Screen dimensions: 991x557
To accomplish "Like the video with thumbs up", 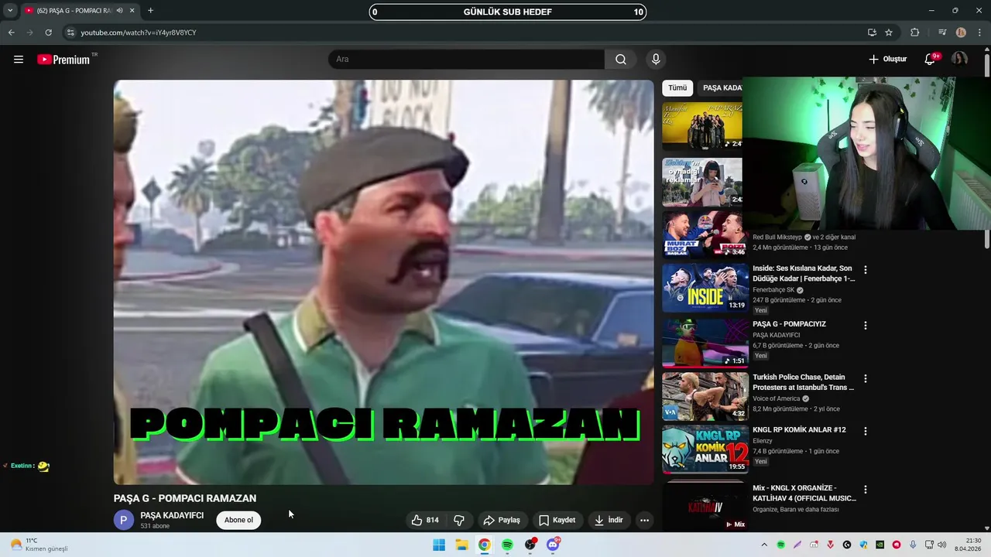I will [425, 521].
